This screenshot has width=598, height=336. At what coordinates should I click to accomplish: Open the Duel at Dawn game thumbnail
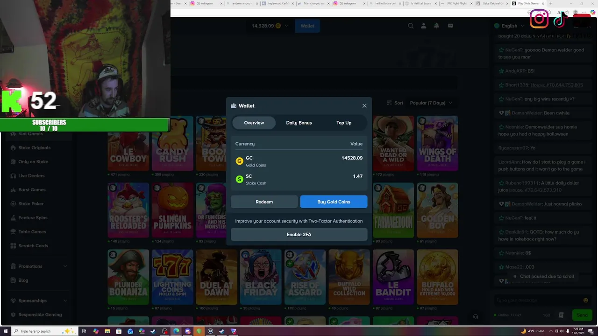[216, 277]
